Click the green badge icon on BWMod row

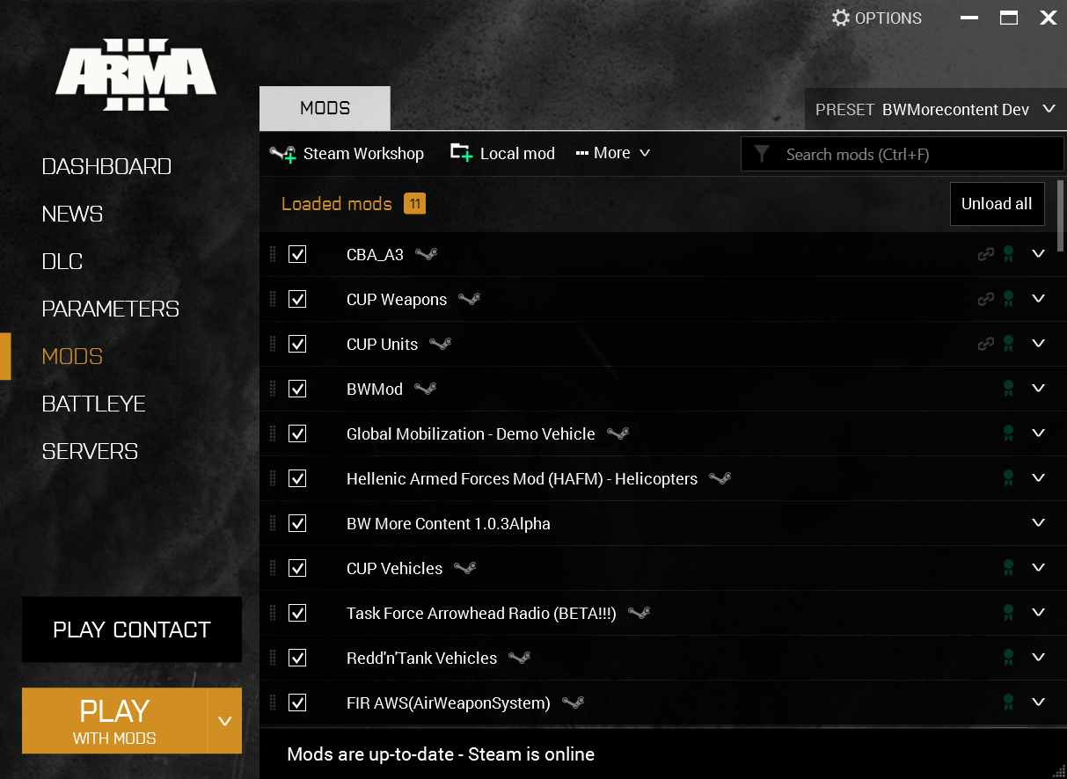[1009, 389]
